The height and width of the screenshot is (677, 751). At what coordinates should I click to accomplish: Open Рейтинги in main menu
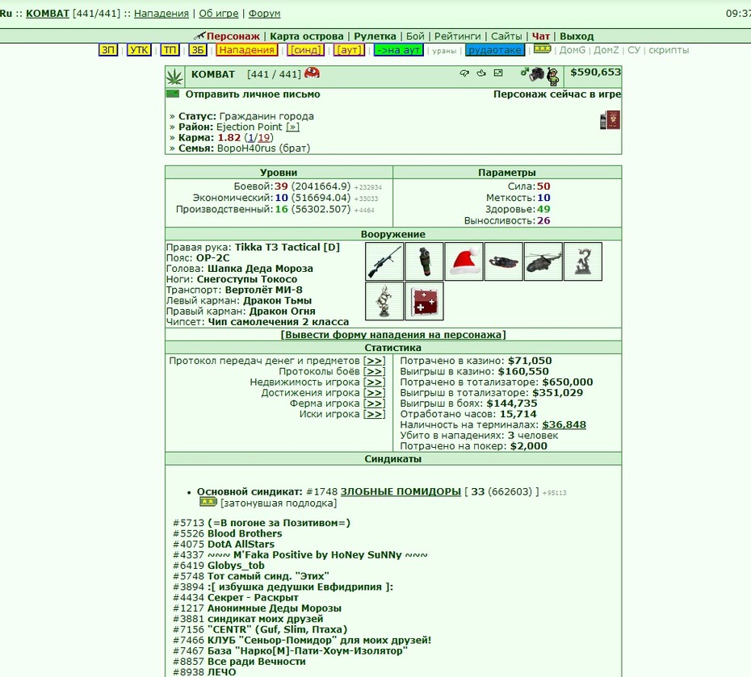[x=457, y=36]
